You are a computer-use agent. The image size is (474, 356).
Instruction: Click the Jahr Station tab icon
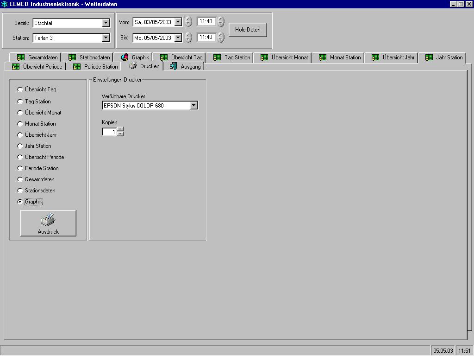point(429,57)
